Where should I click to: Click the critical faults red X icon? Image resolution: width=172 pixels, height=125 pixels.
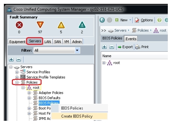click(x=19, y=25)
